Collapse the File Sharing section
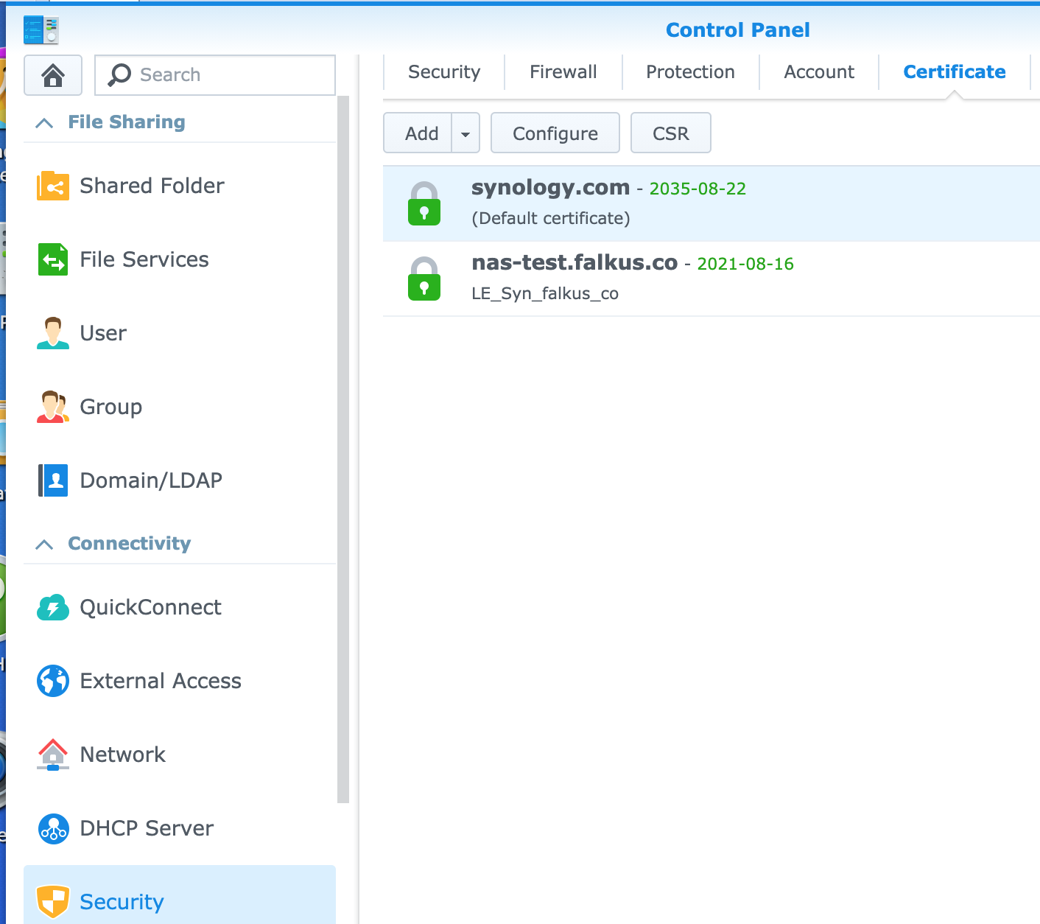This screenshot has height=924, width=1040. coord(44,122)
